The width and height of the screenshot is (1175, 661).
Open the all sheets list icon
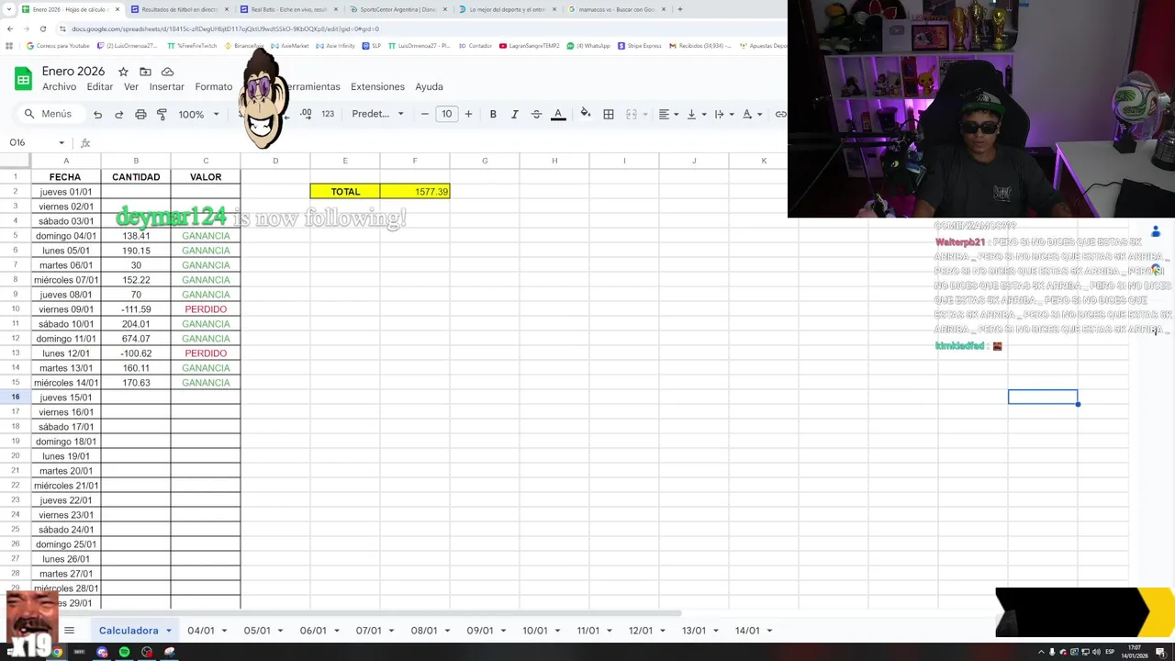[x=69, y=631]
